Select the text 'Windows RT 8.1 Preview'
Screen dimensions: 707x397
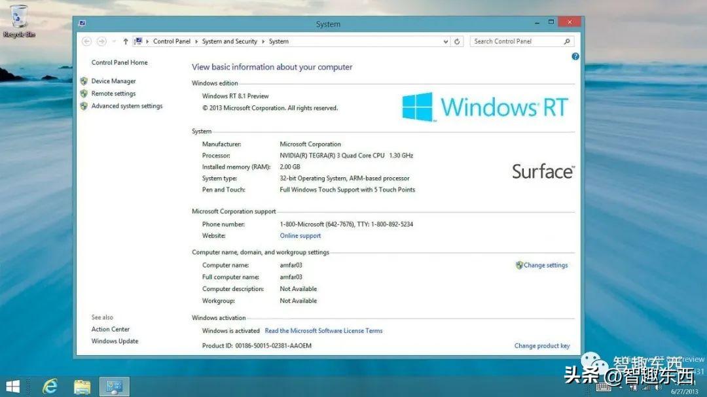click(x=236, y=96)
